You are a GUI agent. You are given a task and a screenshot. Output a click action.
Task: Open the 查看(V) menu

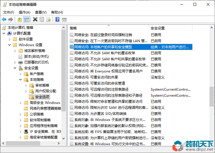41,12
